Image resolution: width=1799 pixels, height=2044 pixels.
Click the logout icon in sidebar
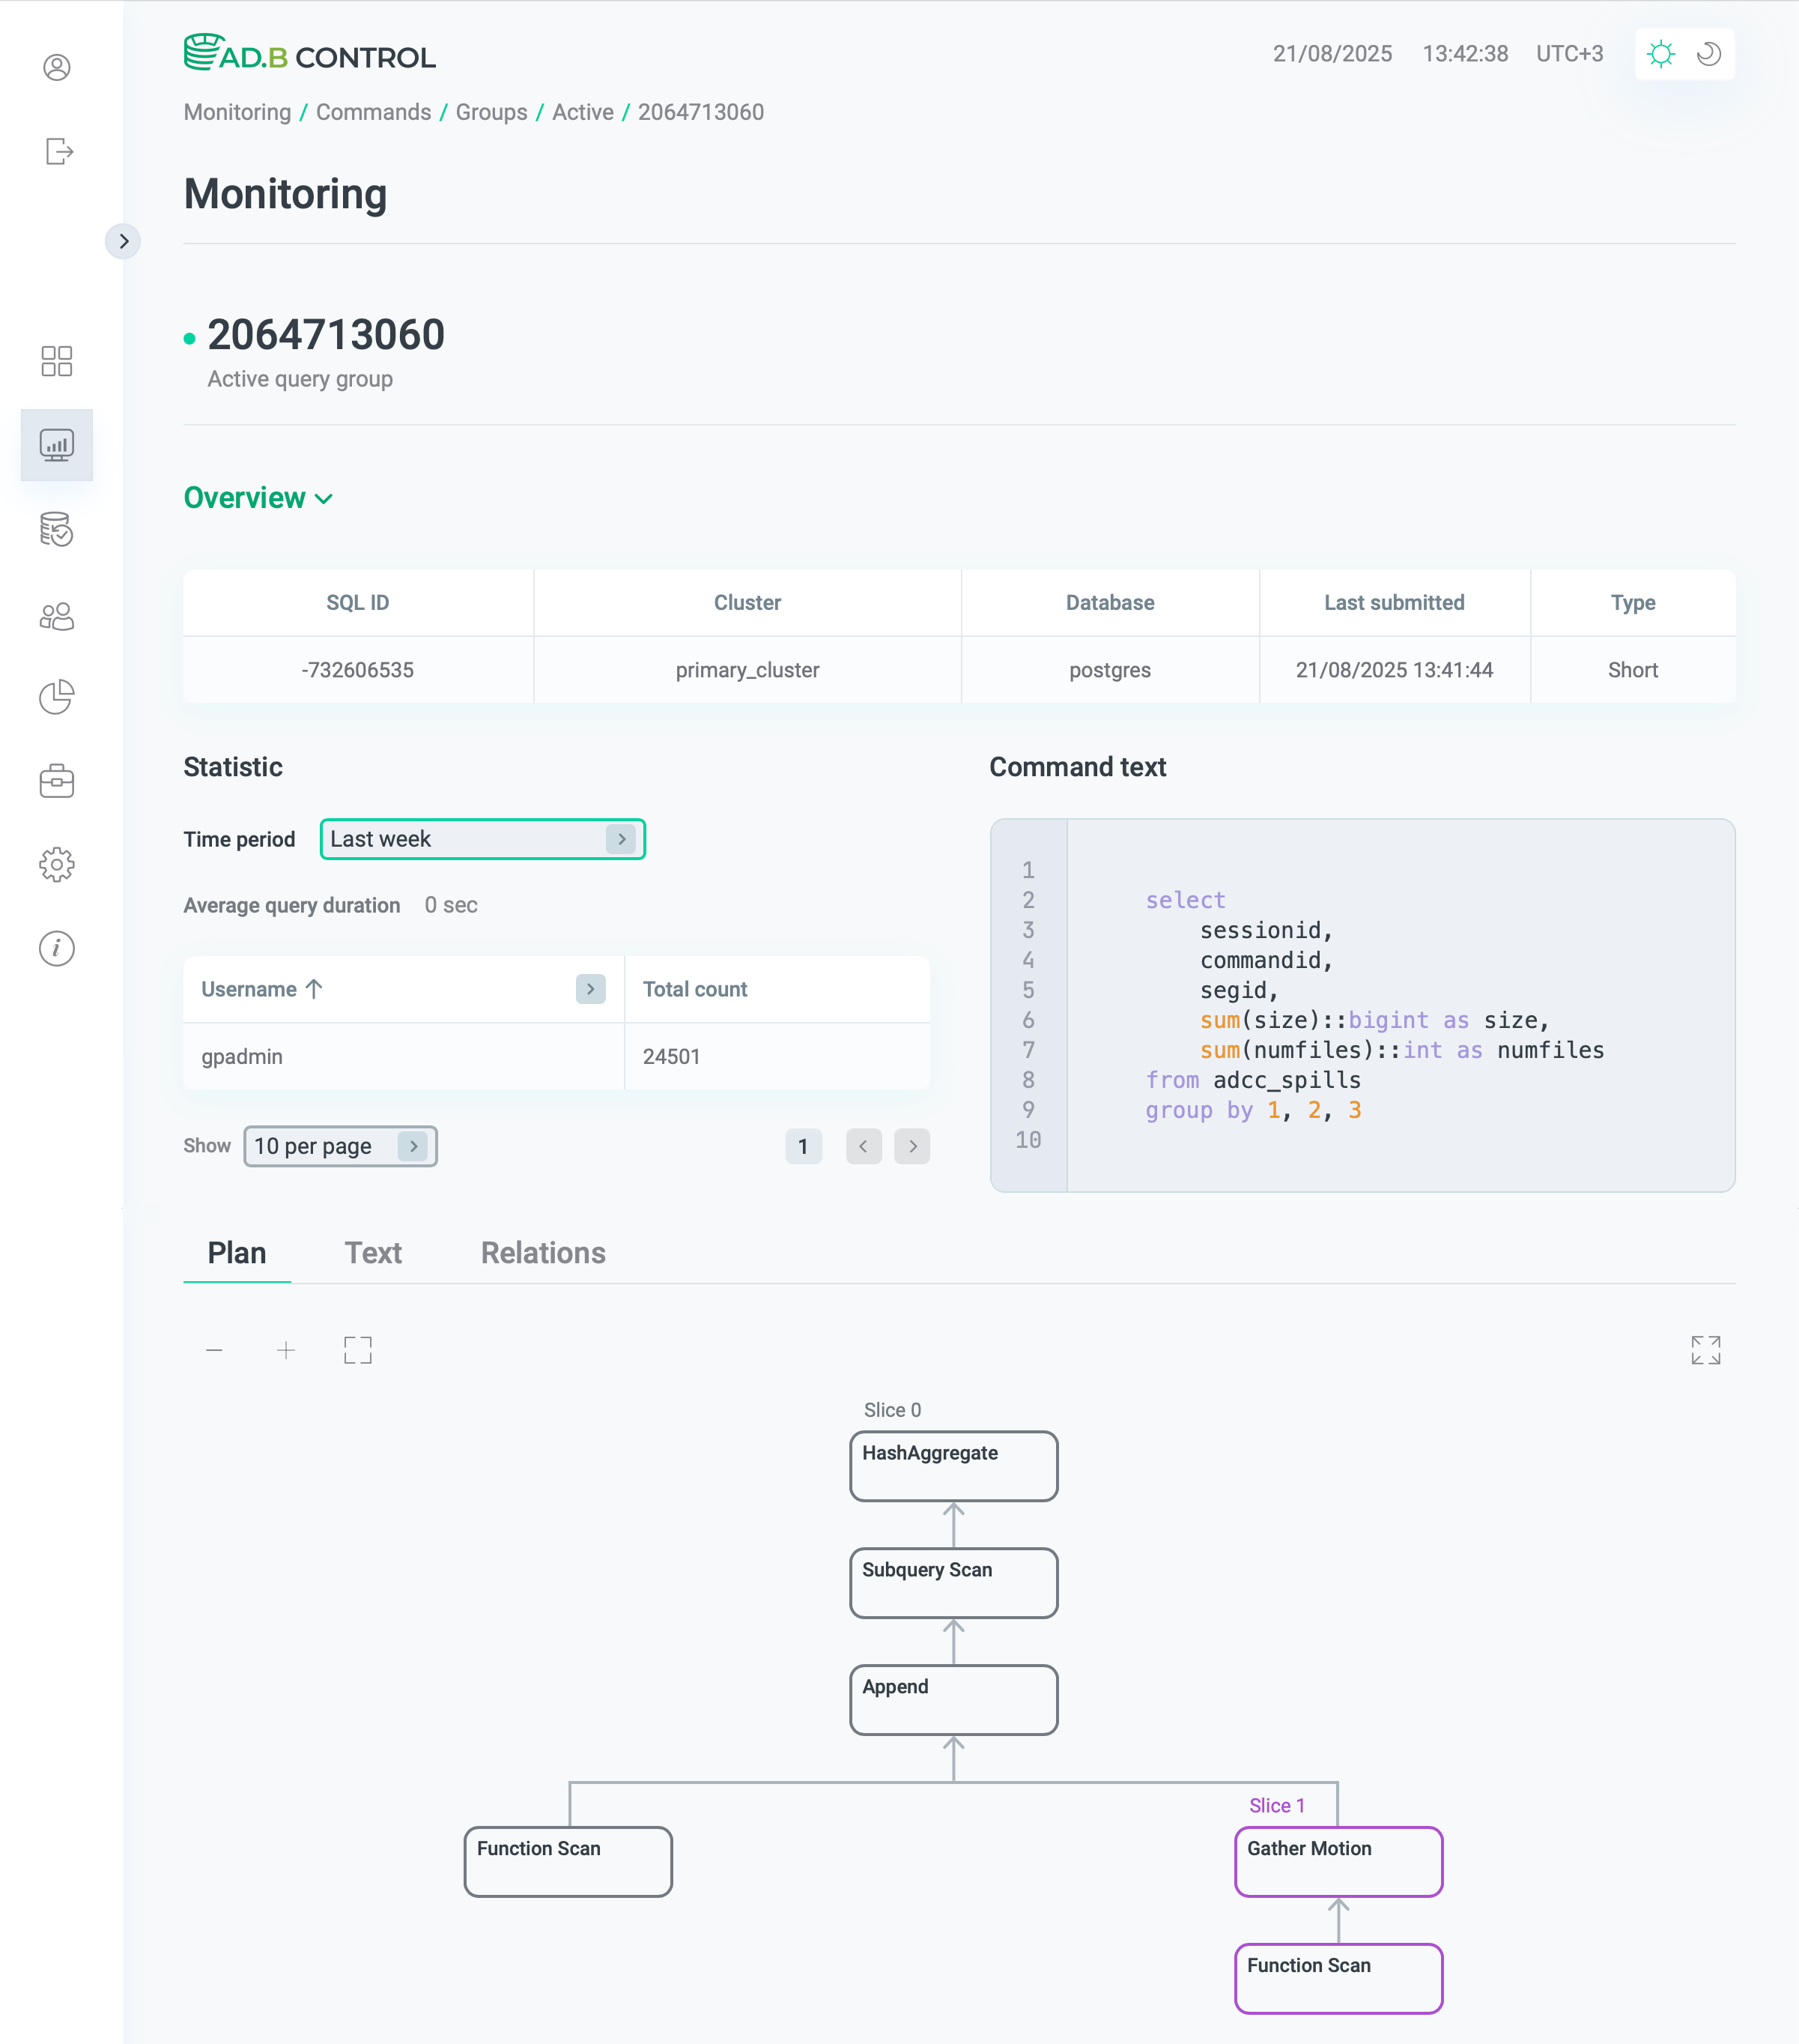coord(58,151)
